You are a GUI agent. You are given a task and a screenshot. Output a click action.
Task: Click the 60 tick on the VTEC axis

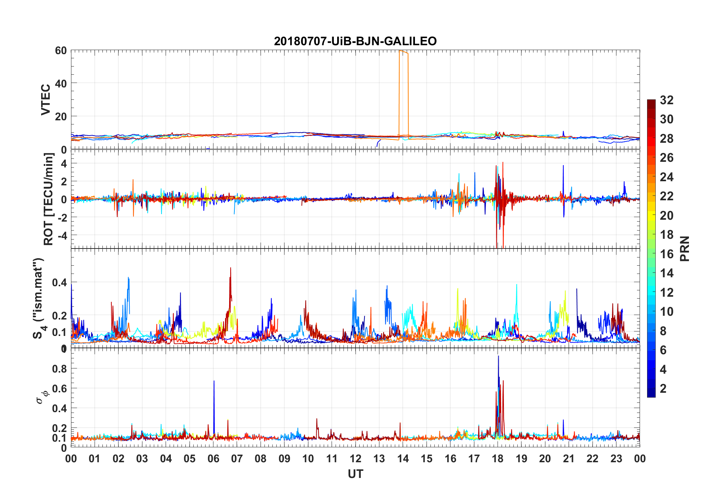[61, 50]
